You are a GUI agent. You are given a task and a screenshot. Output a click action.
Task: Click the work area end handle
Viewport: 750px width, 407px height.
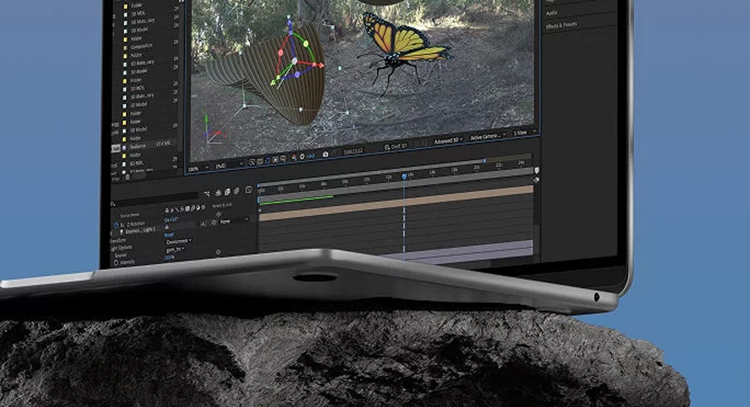(x=485, y=161)
